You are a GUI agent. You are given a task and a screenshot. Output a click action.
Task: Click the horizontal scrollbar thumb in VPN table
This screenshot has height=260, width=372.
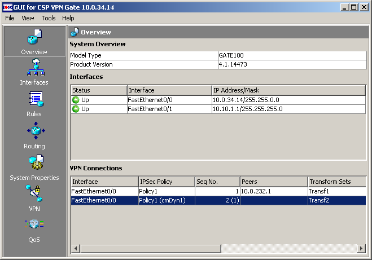[151, 248]
